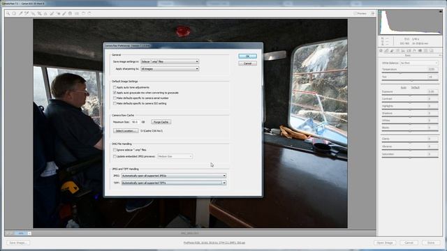The height and width of the screenshot is (251, 447).
Task: Check Make defaults specific to camera serial number
Action: tap(115, 98)
